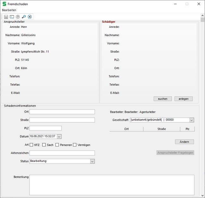Tick the Personen checkbox

point(57,145)
